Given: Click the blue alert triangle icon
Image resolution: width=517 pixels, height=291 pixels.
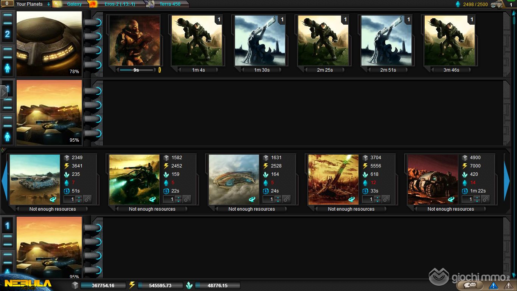Looking at the screenshot, I should 493,285.
